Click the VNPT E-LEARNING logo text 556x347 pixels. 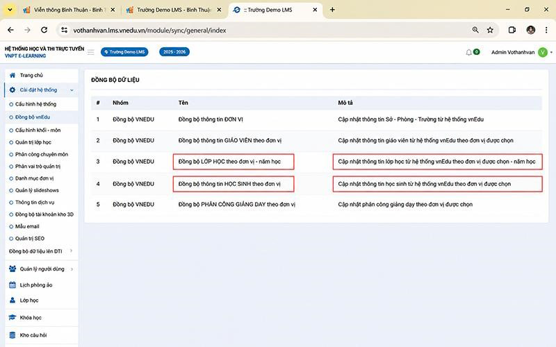click(26, 56)
